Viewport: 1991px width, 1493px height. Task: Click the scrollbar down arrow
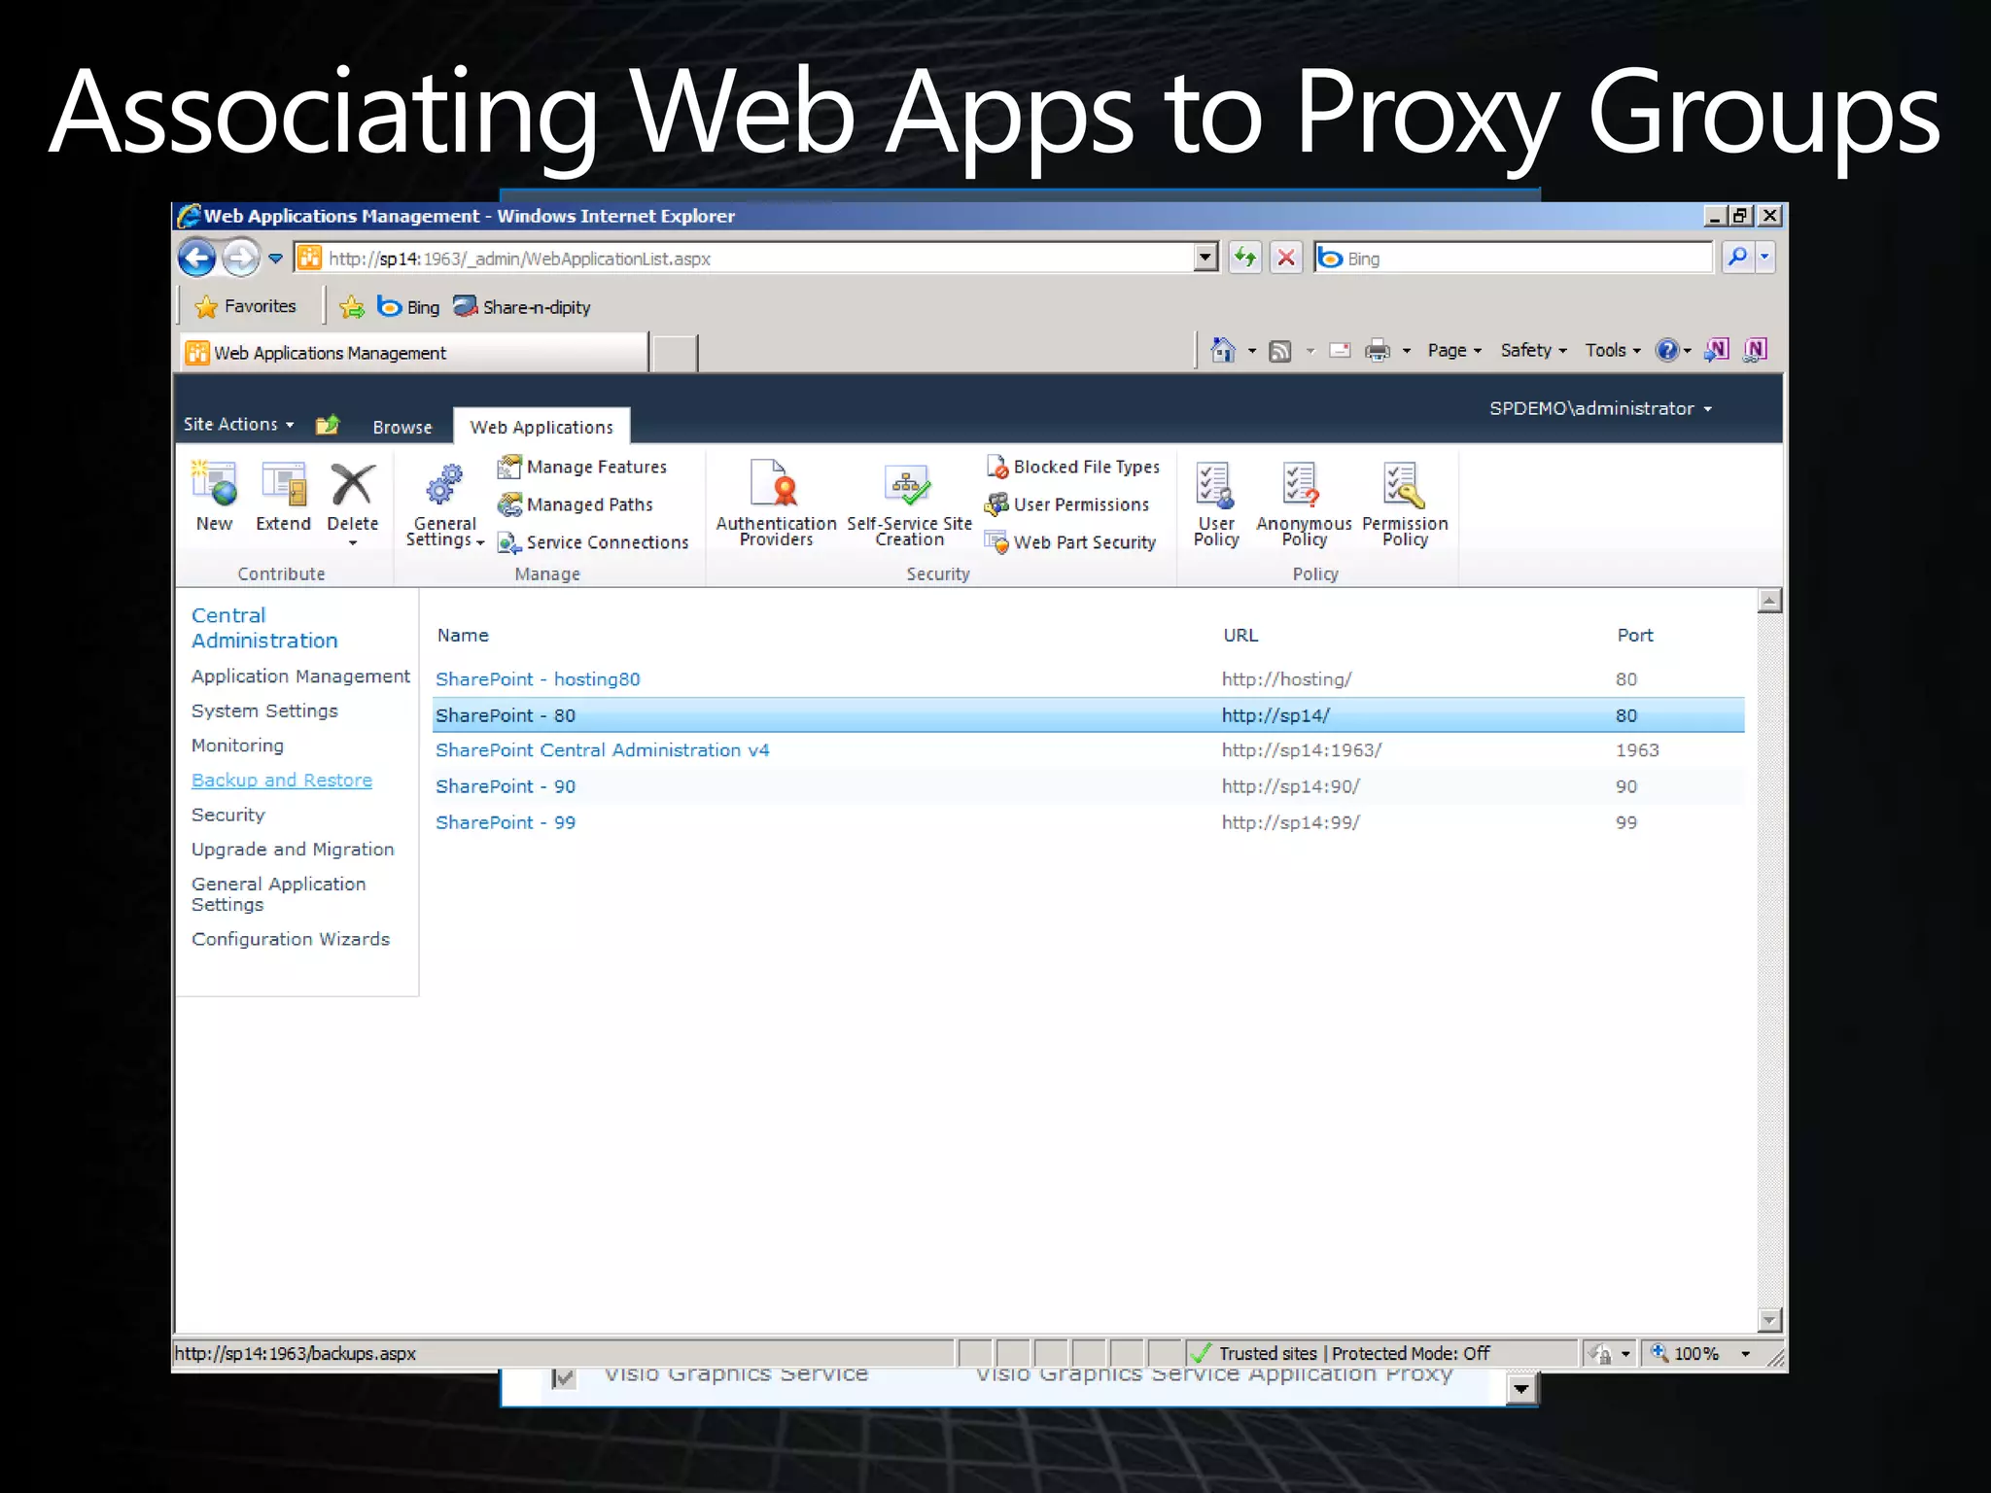1769,1320
